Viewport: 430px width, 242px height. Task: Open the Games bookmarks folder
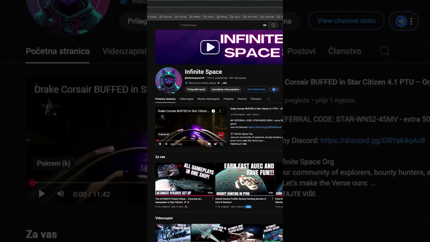[x=235, y=16]
